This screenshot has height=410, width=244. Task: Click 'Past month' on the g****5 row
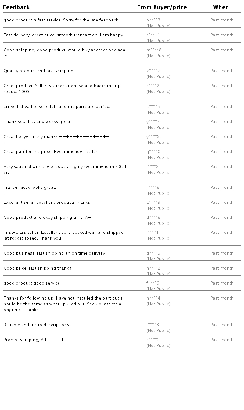click(222, 253)
